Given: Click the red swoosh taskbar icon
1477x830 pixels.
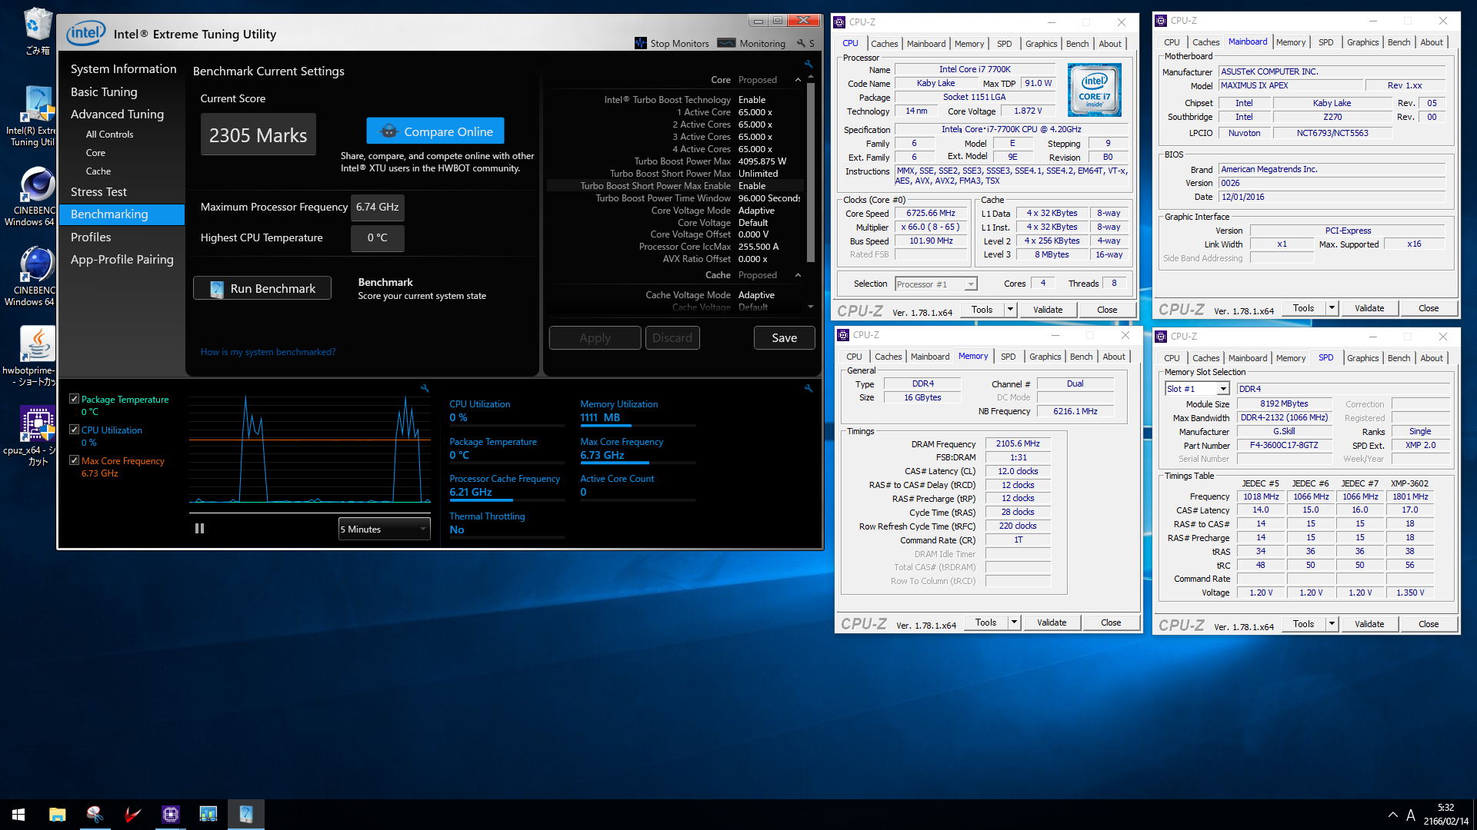Looking at the screenshot, I should pos(133,815).
